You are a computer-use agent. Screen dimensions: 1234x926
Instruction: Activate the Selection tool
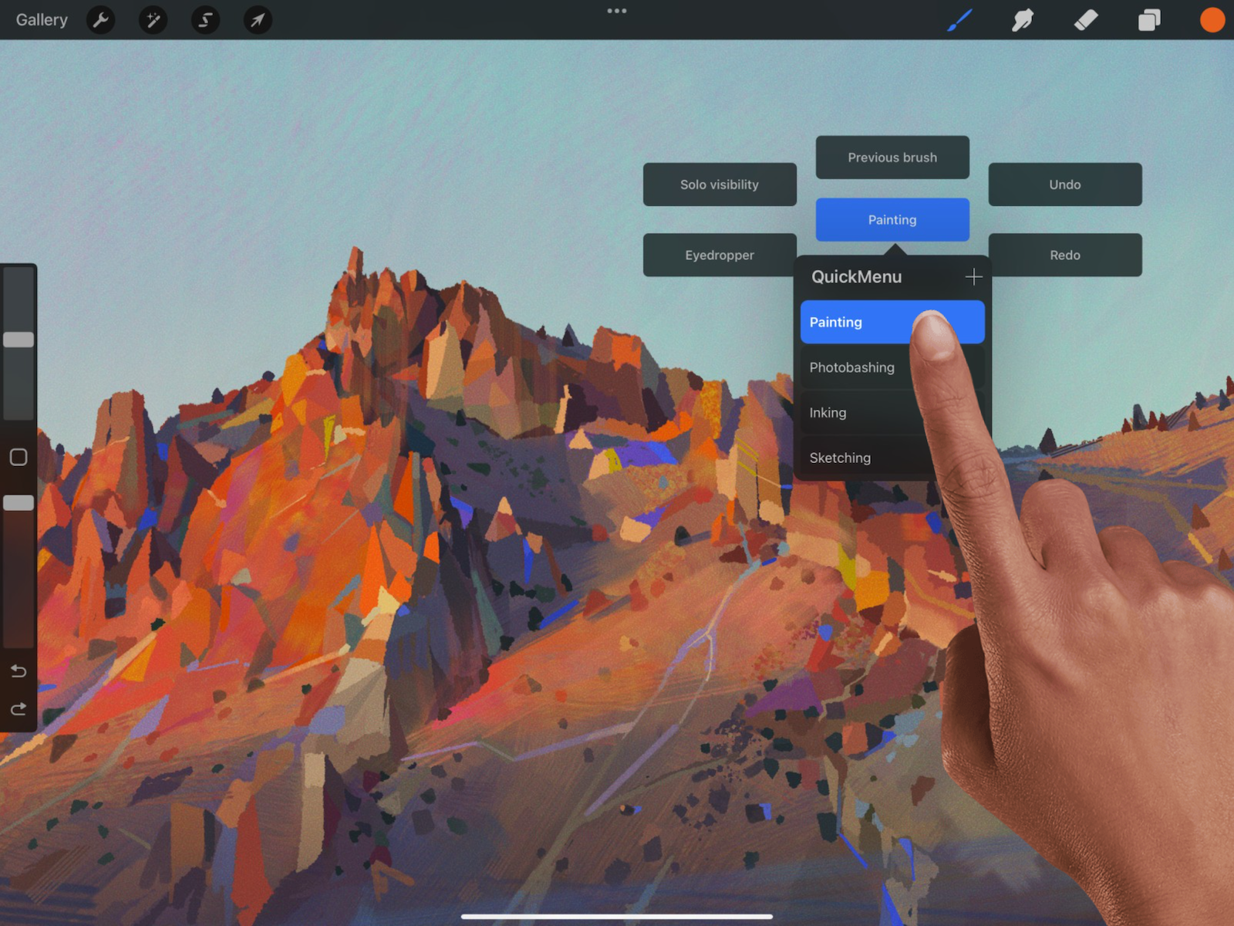pos(205,20)
